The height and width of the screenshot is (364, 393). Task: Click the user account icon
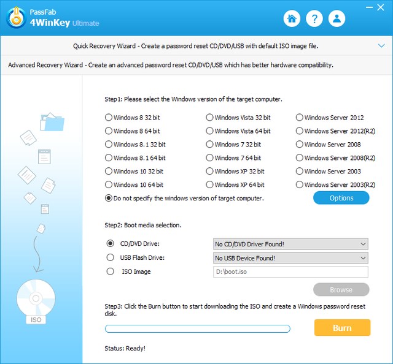[337, 18]
